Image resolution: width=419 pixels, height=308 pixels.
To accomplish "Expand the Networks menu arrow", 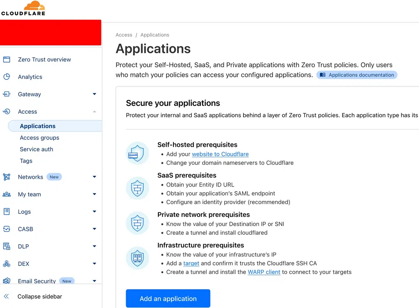I will (x=95, y=177).
